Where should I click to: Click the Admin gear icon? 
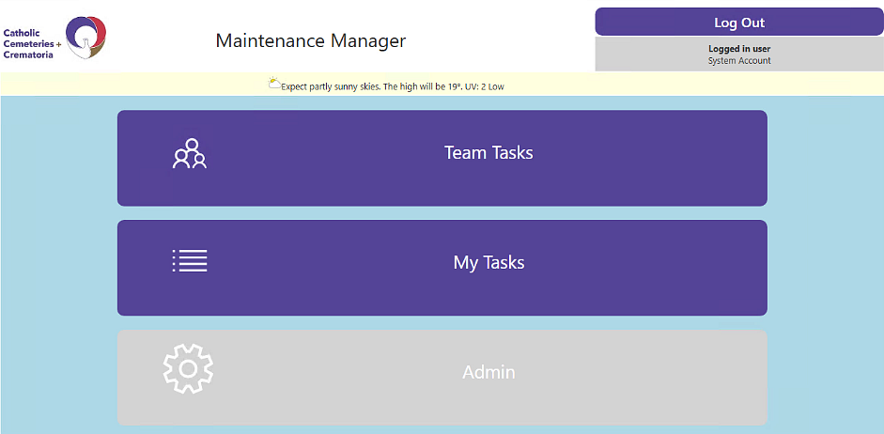point(188,369)
